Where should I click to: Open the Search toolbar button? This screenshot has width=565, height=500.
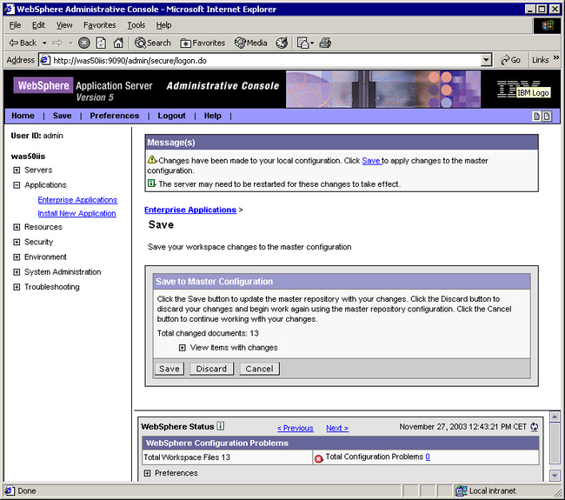(152, 43)
